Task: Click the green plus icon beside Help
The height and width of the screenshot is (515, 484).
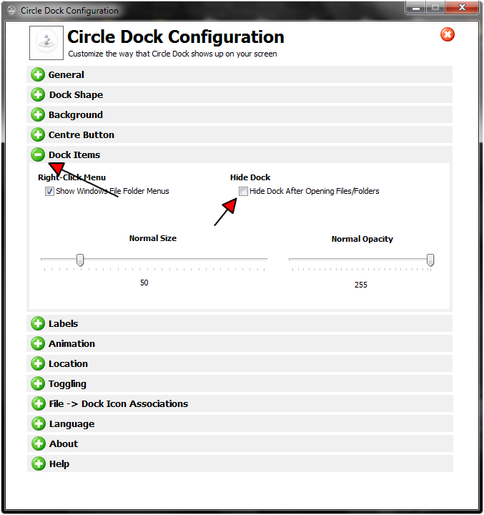Action: click(x=38, y=464)
